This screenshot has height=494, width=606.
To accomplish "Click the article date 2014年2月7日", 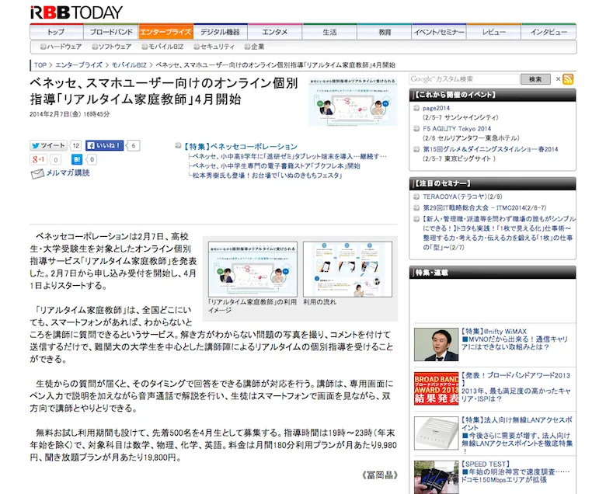I will pos(70,114).
